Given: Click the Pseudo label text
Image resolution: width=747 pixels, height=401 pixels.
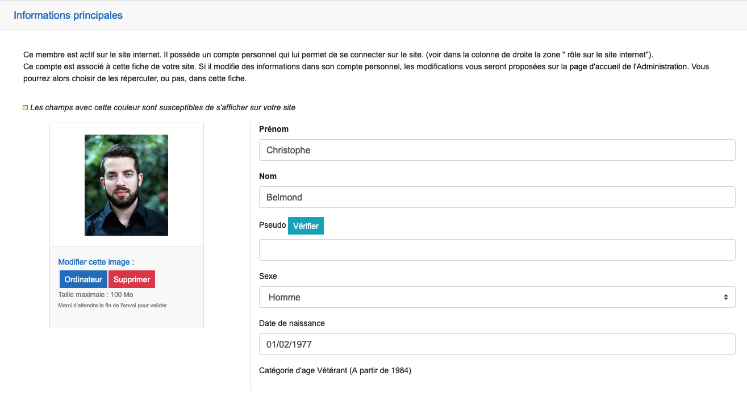Looking at the screenshot, I should (273, 225).
